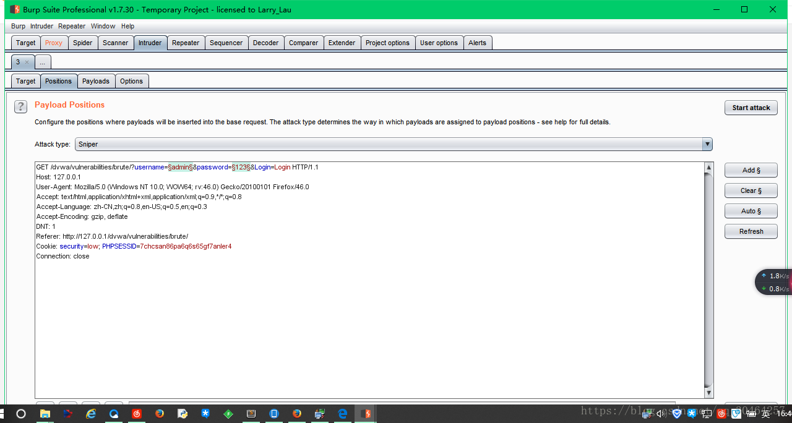This screenshot has height=423, width=792.
Task: Switch to the Proxy tab
Action: [54, 43]
